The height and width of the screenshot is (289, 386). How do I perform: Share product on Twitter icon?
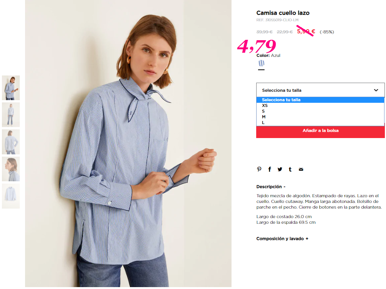pyautogui.click(x=280, y=169)
